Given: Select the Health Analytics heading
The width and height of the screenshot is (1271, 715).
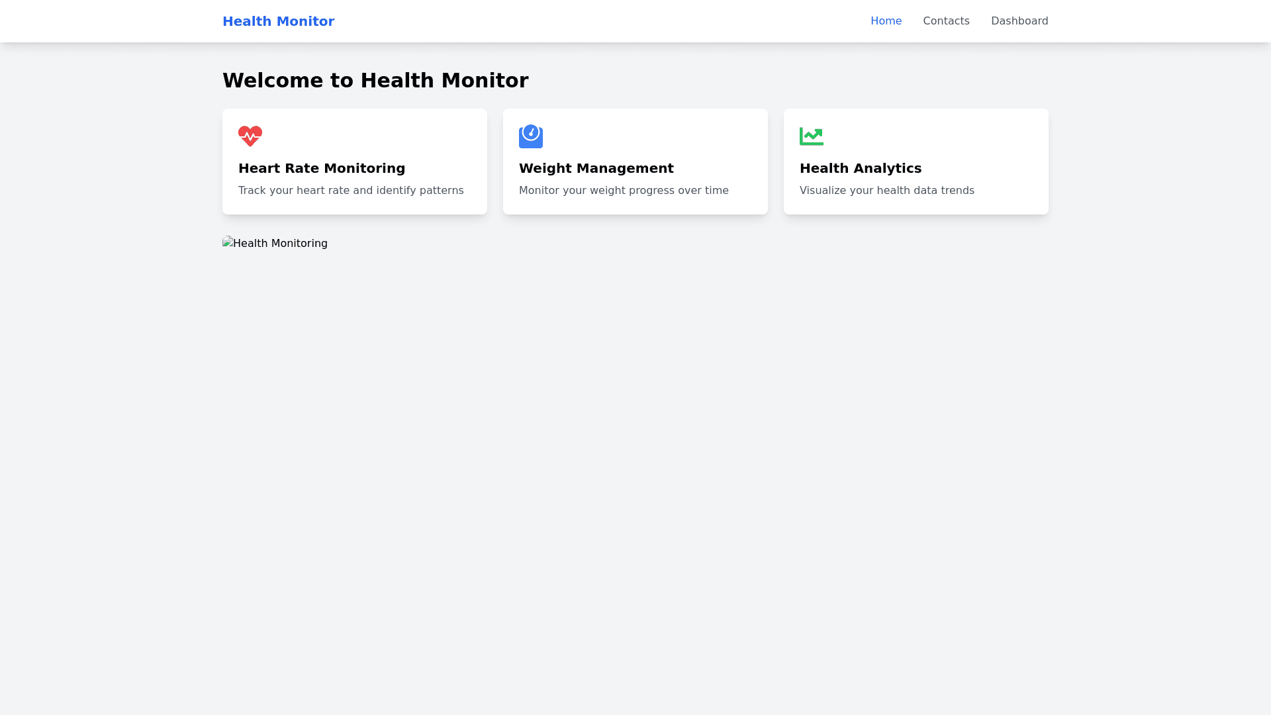Looking at the screenshot, I should pos(860,168).
